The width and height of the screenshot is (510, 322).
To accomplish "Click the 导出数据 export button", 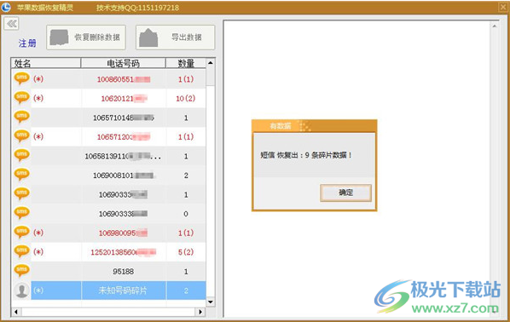I will [x=176, y=37].
